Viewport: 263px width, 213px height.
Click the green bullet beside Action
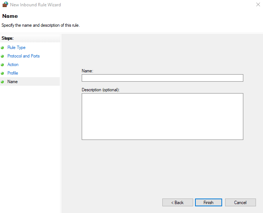[2, 65]
